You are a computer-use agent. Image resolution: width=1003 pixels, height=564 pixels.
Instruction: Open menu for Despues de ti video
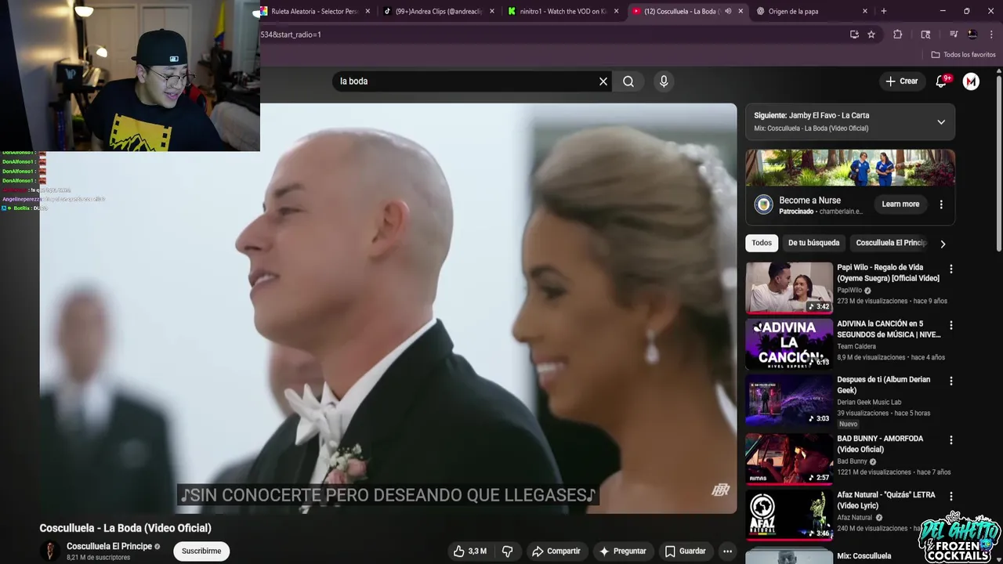pyautogui.click(x=951, y=381)
